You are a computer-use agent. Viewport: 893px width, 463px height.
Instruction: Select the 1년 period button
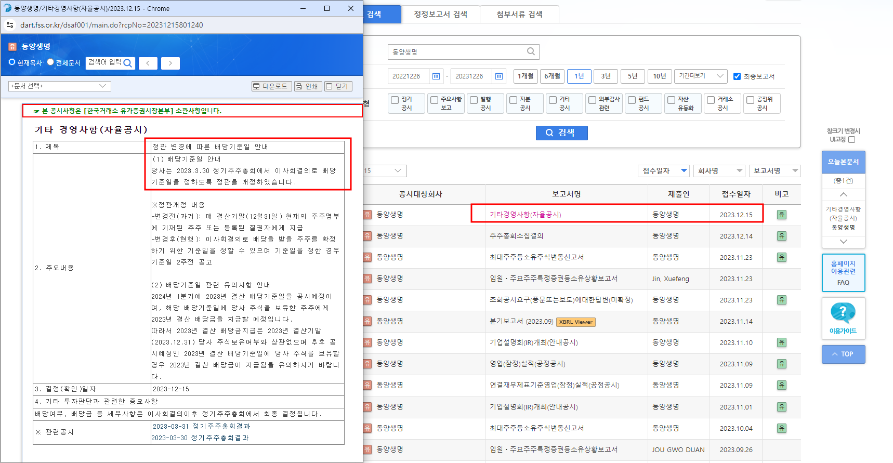[579, 76]
